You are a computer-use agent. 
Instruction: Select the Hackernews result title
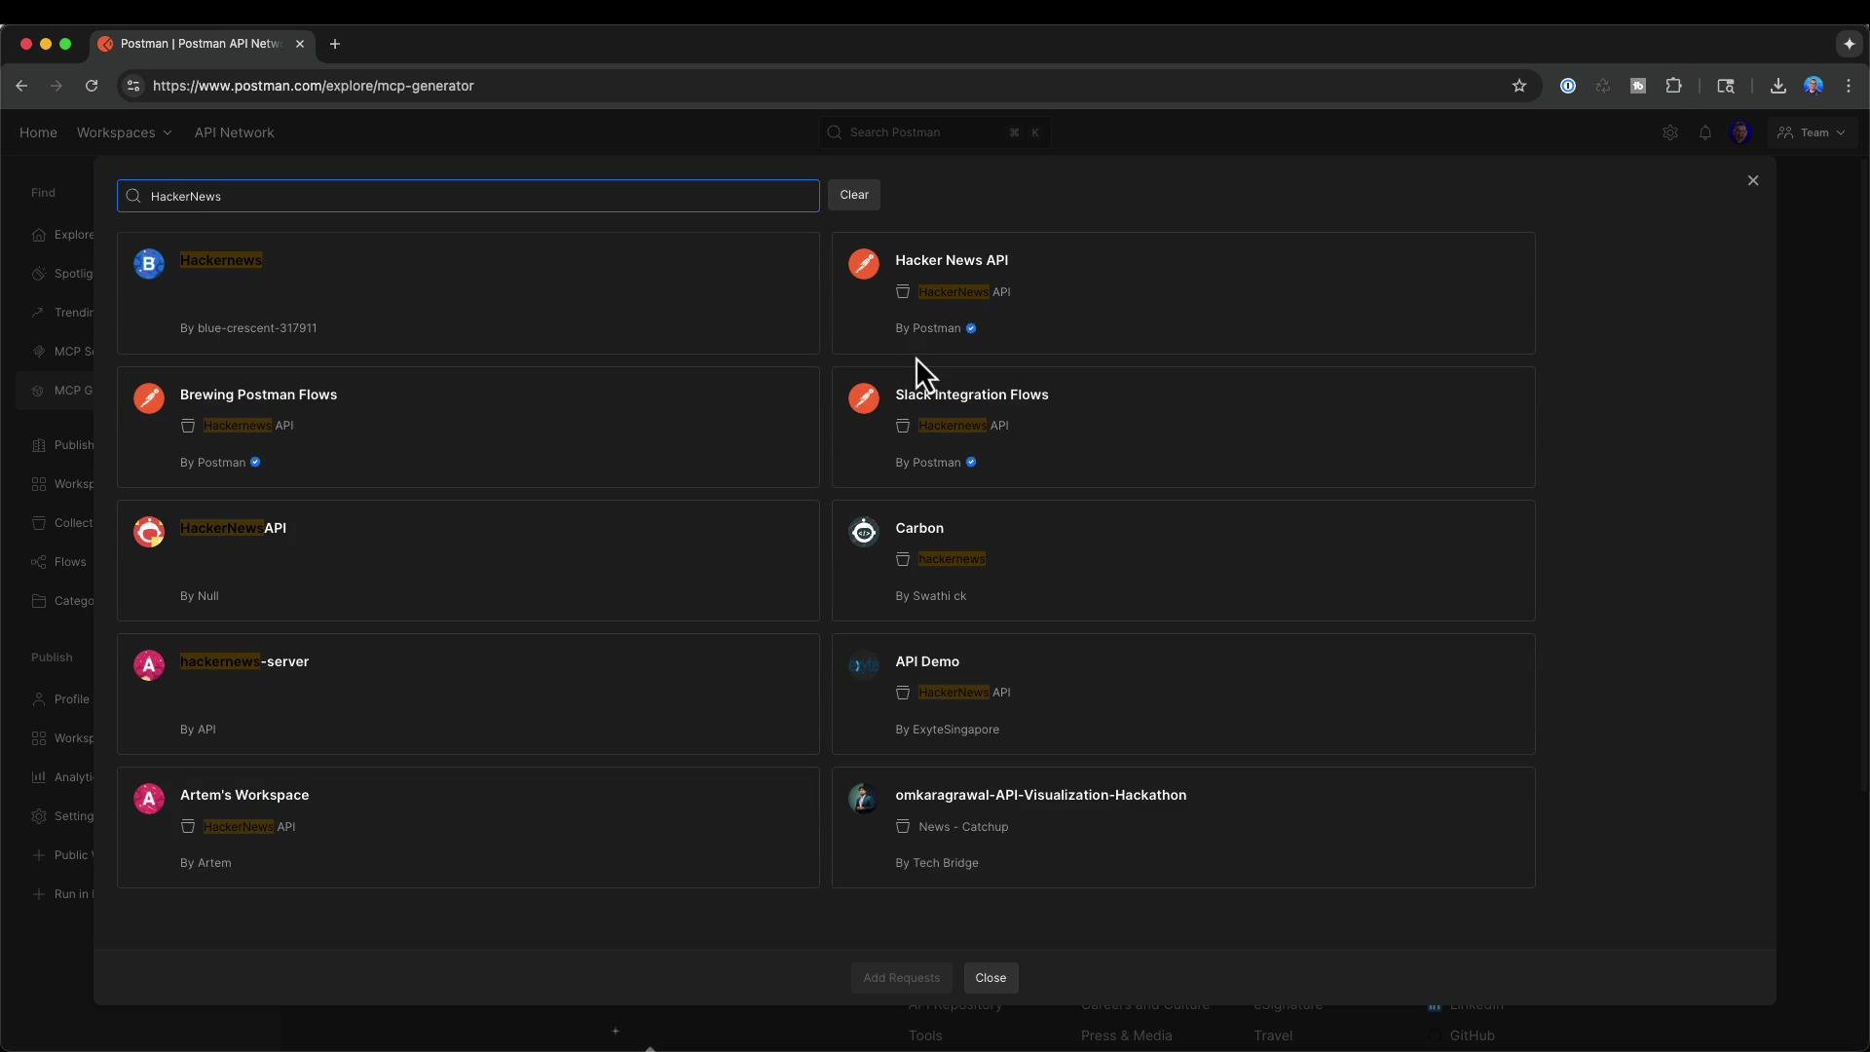221,260
